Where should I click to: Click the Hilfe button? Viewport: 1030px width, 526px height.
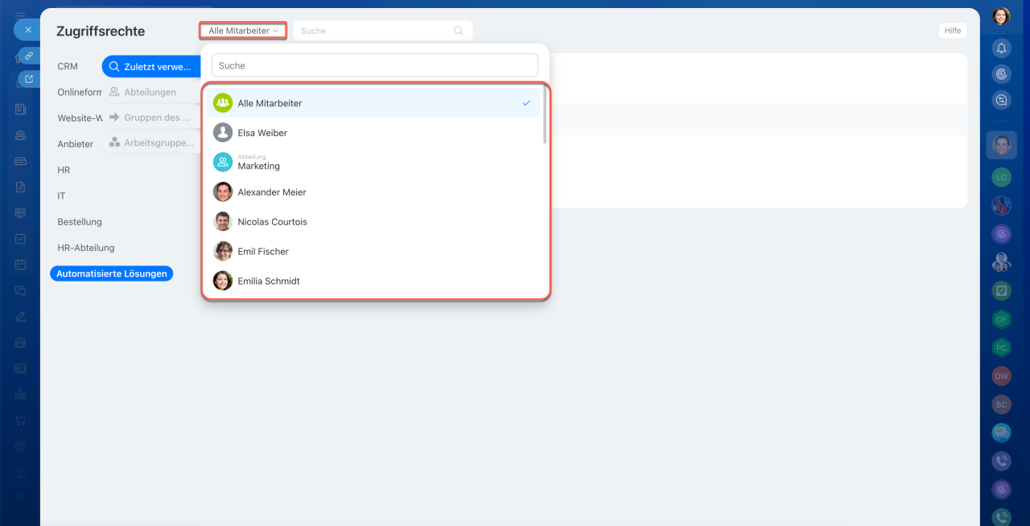coord(953,31)
